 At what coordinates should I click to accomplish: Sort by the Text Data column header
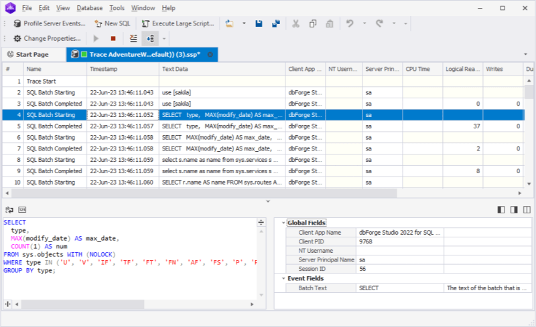[222, 69]
